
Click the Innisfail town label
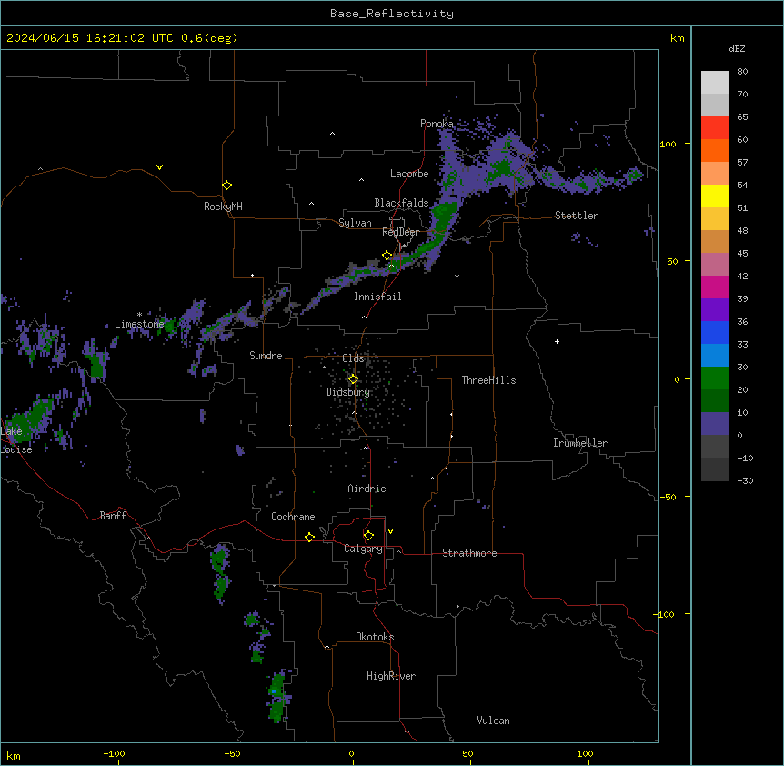tap(377, 297)
